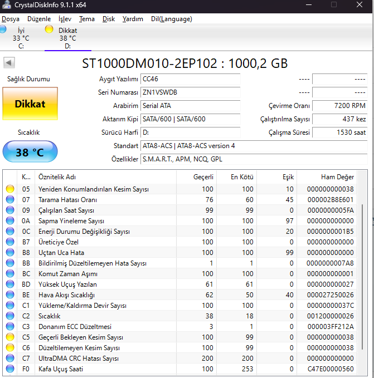Click the Standart field ATA8-ACS
Screen dimensions: 374x378
click(254, 146)
